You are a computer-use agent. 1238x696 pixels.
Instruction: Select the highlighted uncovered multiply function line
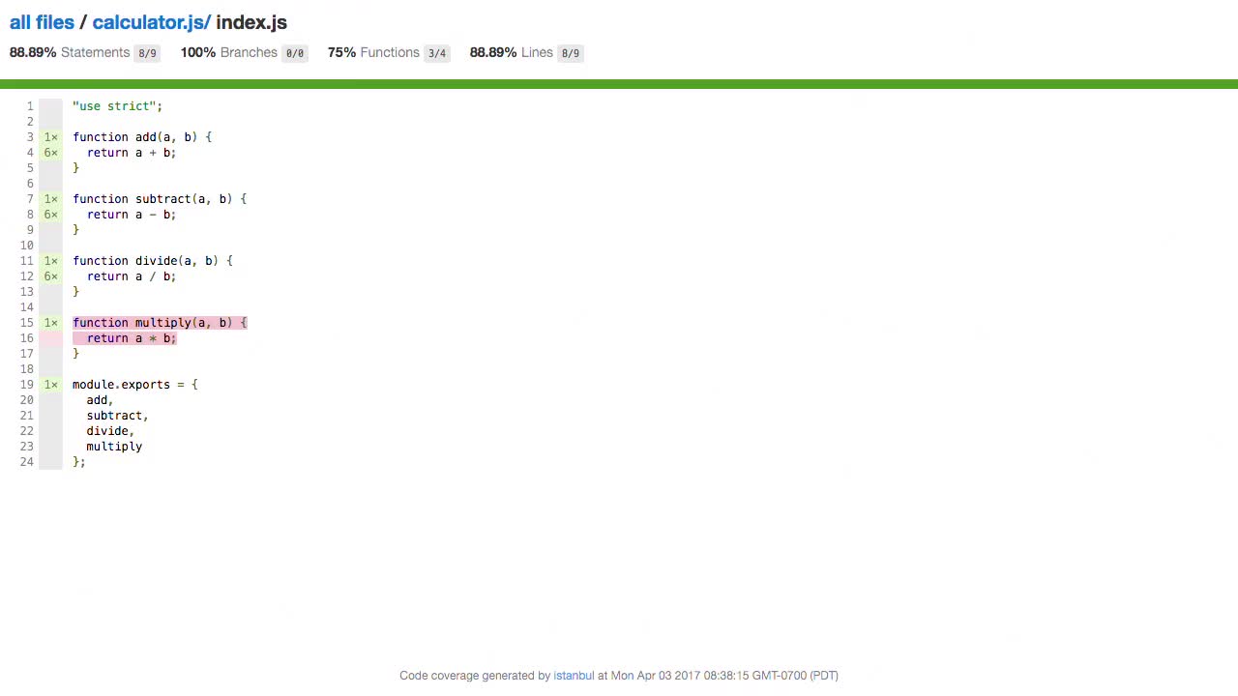[x=160, y=323]
